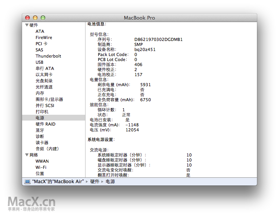
Task: Minimize window with the yellow button
Action: [x=35, y=18]
